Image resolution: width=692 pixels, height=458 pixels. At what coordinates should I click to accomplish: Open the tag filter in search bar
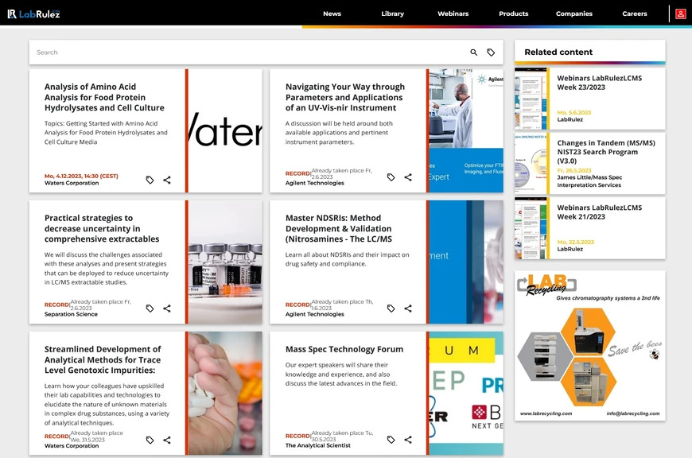(x=491, y=52)
